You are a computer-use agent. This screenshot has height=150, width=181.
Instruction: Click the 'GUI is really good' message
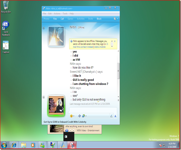(83, 80)
